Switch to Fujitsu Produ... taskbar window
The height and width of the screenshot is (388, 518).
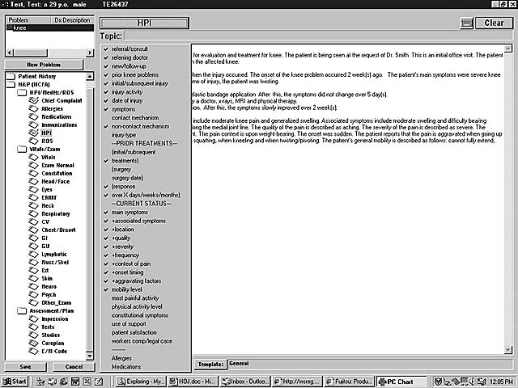(x=349, y=382)
